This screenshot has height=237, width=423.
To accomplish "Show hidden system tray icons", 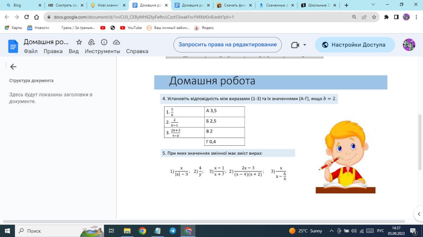I will tap(331, 231).
